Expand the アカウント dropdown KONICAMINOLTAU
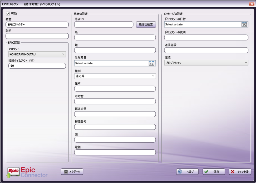The width and height of the screenshot is (256, 183). pos(37,54)
